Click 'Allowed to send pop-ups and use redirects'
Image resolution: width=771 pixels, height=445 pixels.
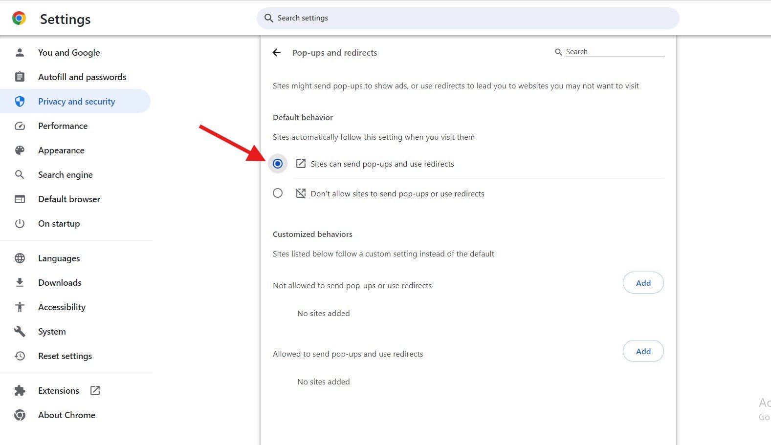pos(348,354)
